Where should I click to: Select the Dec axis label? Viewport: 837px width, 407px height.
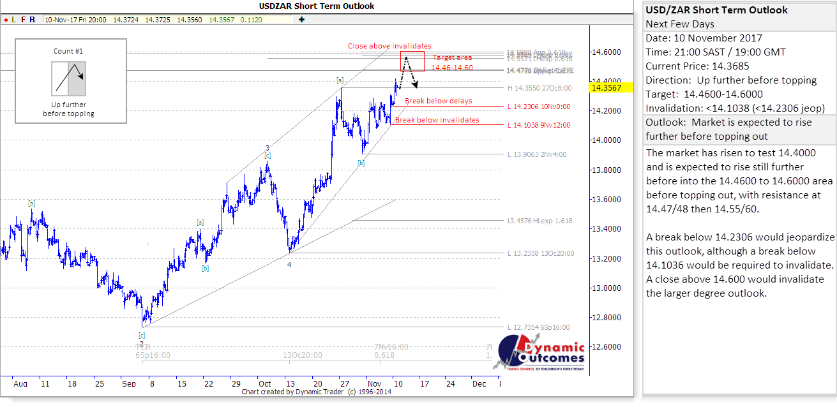point(478,383)
